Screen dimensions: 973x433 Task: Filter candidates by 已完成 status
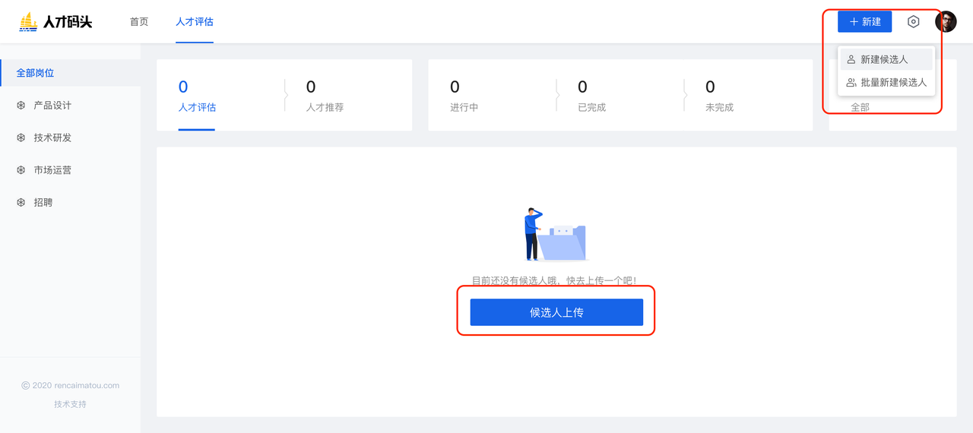click(591, 96)
